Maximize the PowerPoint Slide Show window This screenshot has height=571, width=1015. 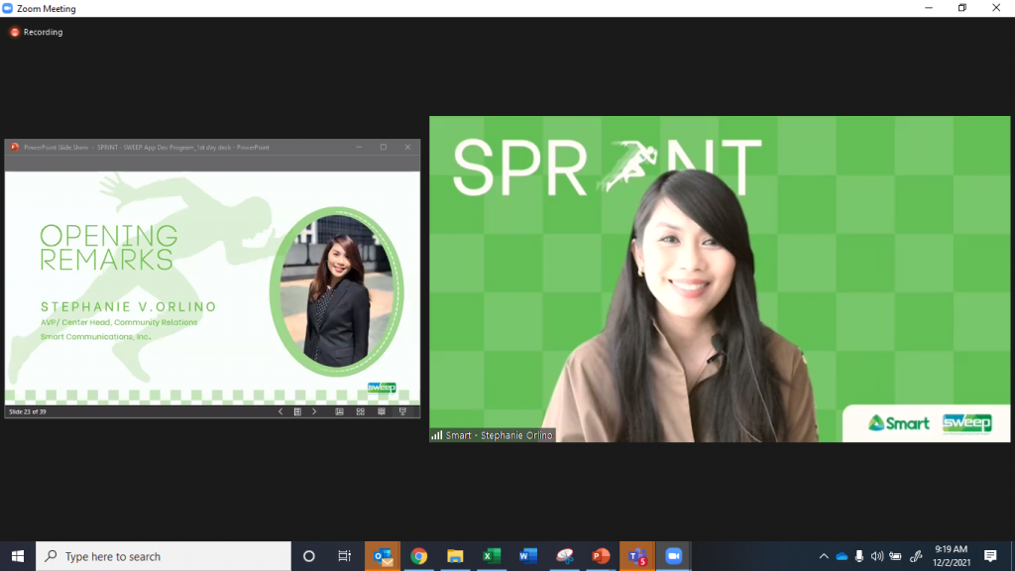click(384, 147)
